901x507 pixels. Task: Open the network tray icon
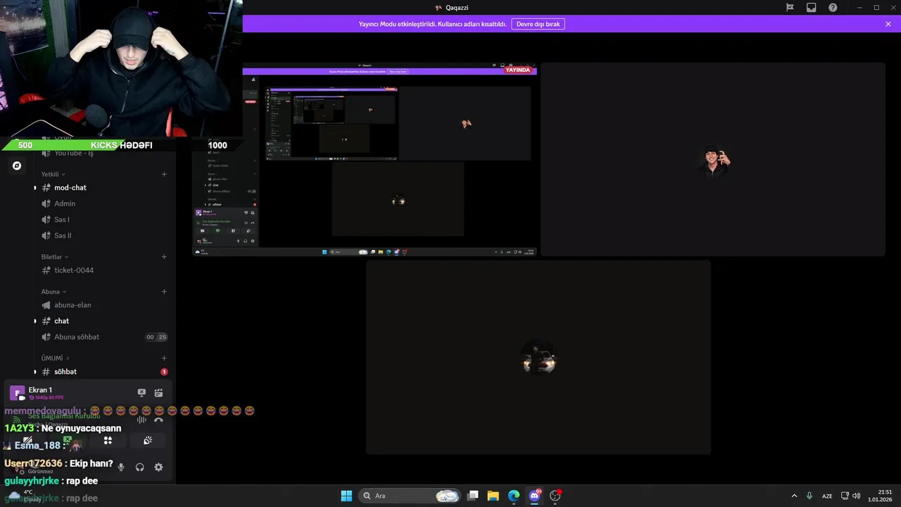point(845,496)
